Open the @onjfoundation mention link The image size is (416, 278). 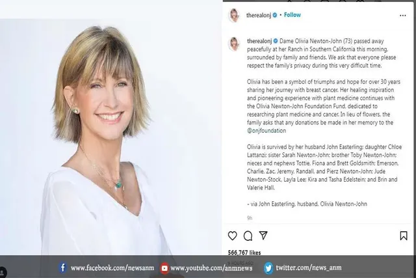[266, 131]
